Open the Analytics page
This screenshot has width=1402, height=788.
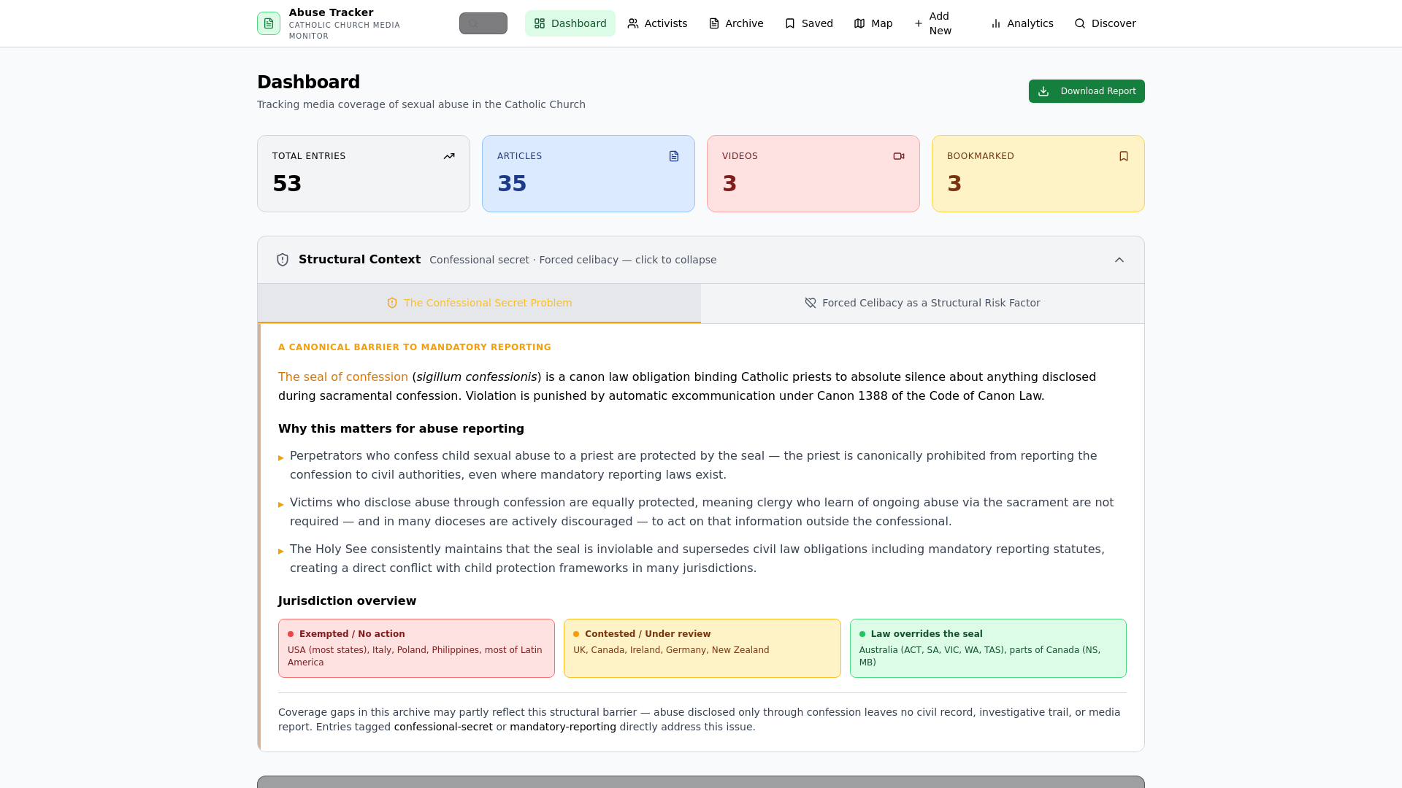(x=1022, y=23)
